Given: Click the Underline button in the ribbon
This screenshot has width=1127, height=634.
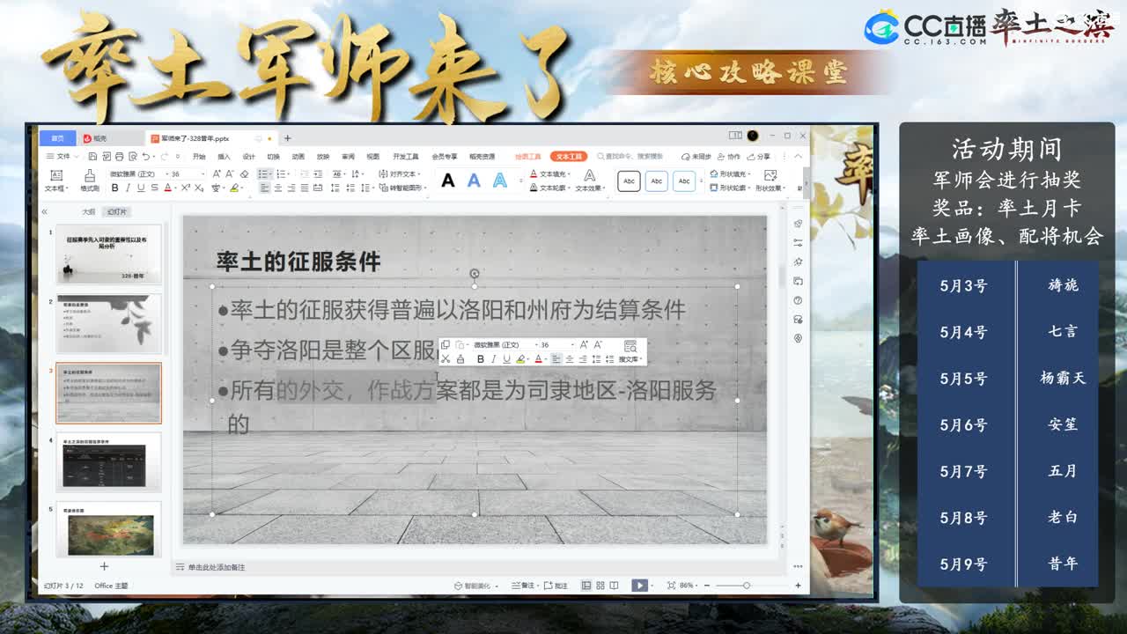Looking at the screenshot, I should 141,188.
